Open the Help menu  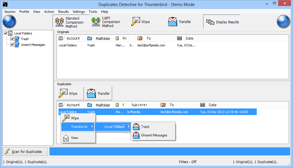[x=105, y=12]
